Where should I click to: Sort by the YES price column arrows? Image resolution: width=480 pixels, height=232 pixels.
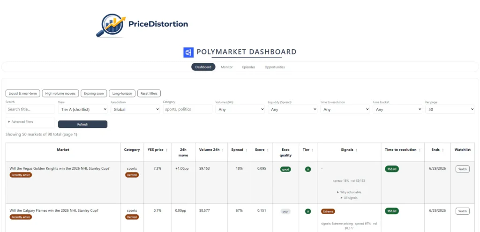(x=167, y=150)
